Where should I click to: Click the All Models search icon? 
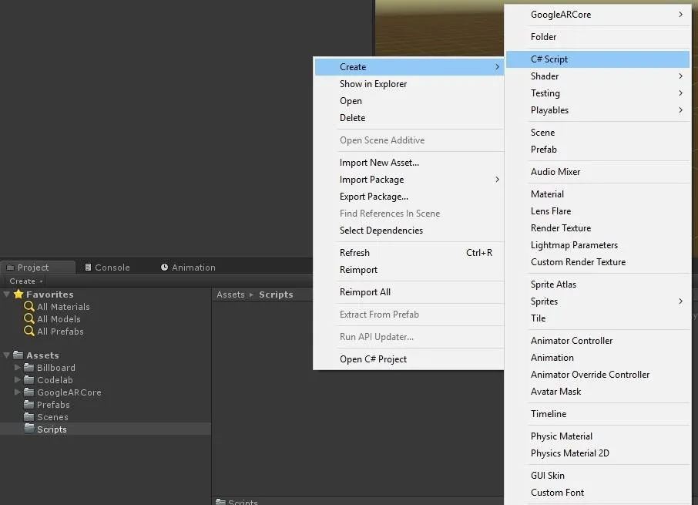click(x=29, y=319)
